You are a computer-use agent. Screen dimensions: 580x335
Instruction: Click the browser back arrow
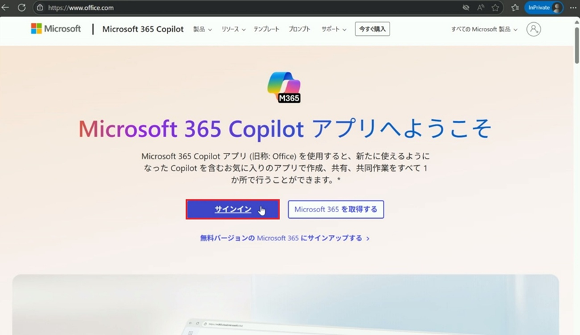(6, 7)
